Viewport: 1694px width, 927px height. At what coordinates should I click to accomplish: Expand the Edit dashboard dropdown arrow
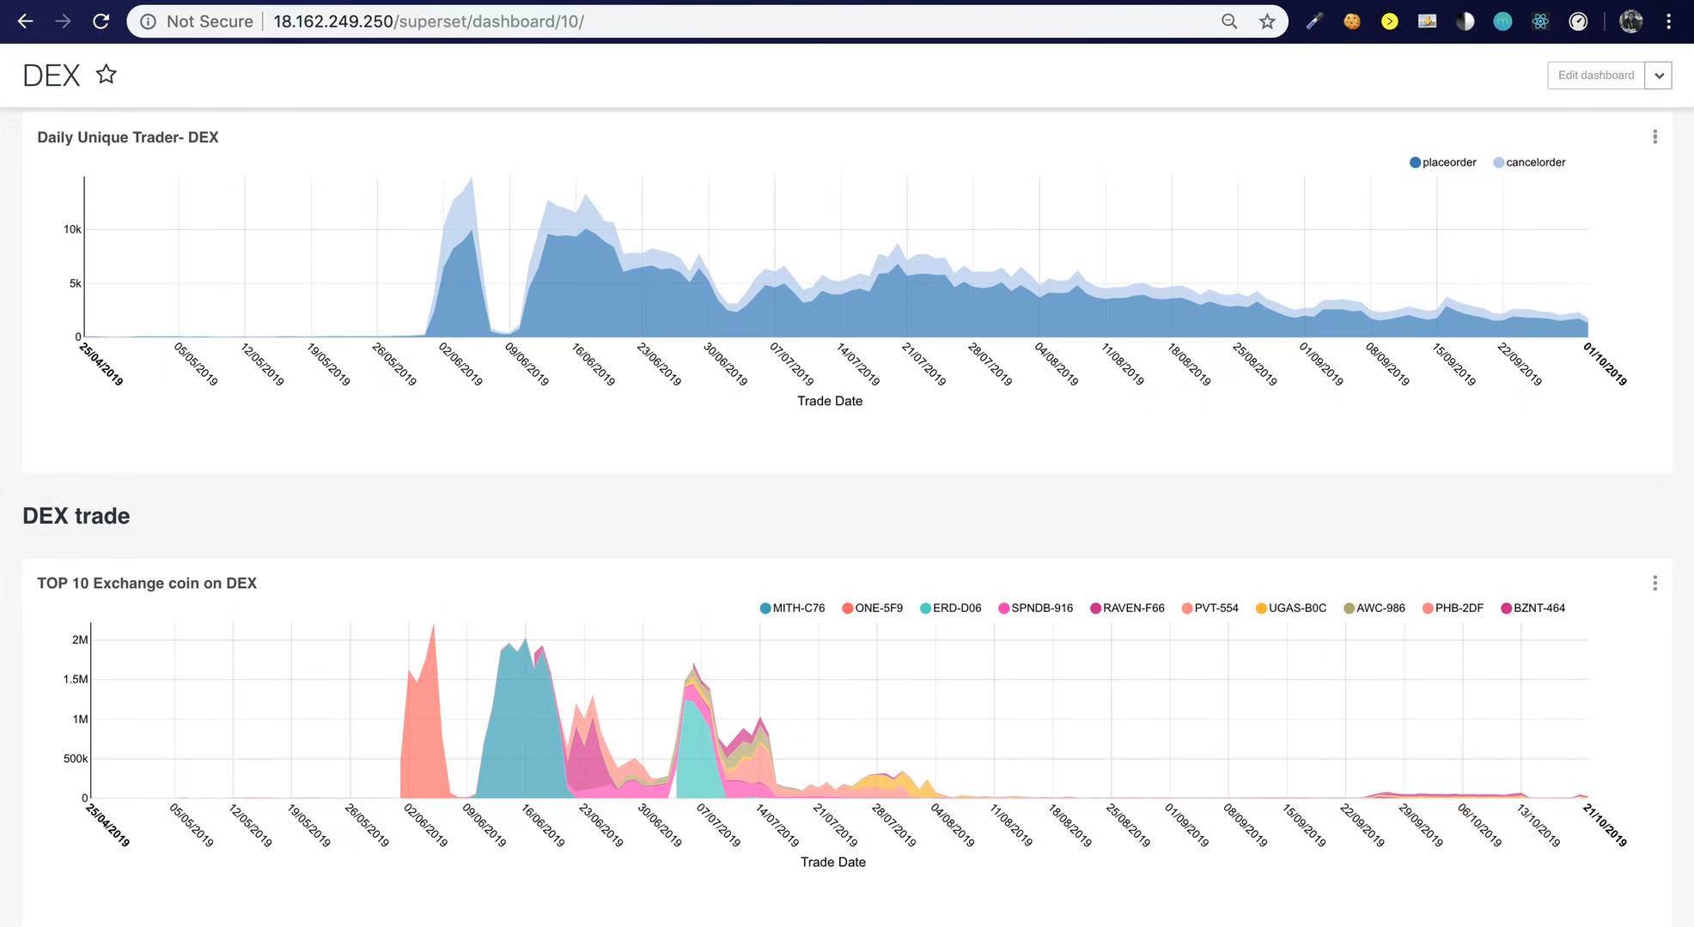pos(1659,76)
